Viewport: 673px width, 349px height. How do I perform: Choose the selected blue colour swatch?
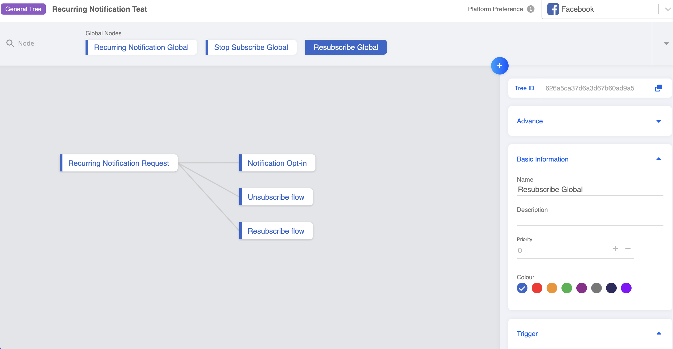point(522,288)
